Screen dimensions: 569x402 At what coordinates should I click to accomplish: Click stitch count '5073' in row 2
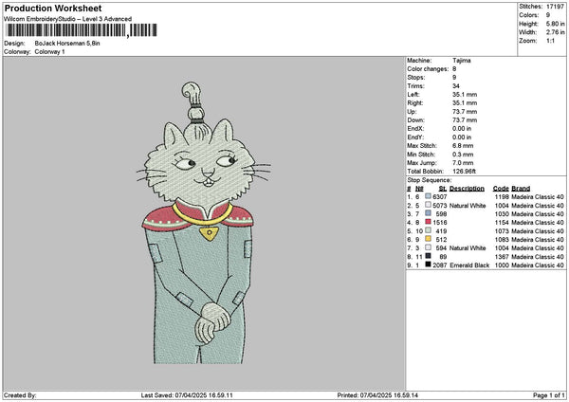point(439,206)
